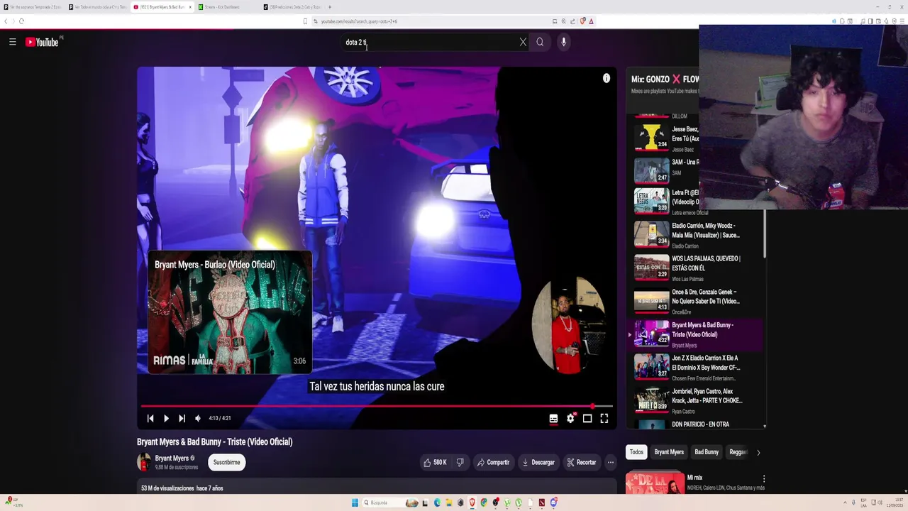
Task: Open the Bryant Myers channel name link
Action: pos(172,458)
